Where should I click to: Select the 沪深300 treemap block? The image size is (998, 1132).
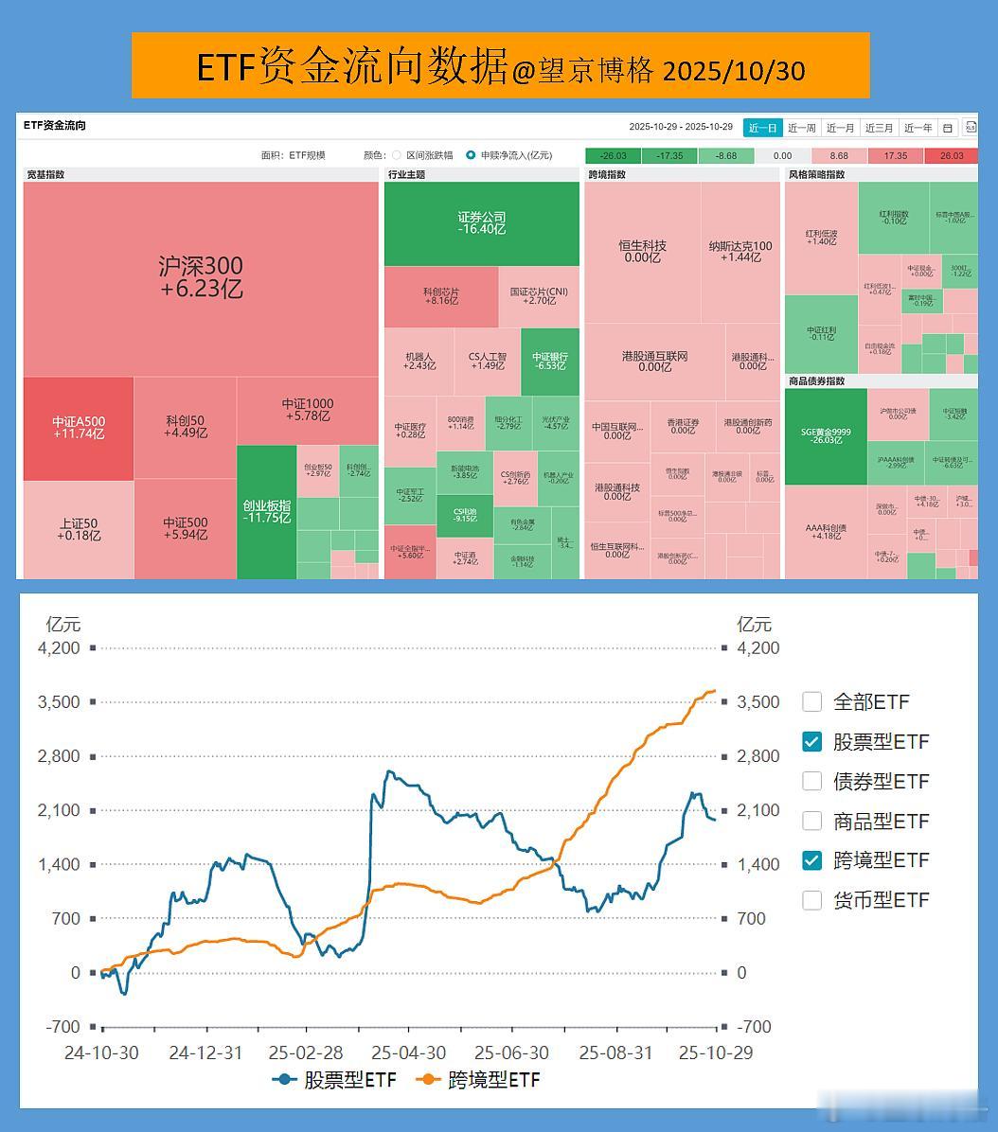(x=199, y=274)
